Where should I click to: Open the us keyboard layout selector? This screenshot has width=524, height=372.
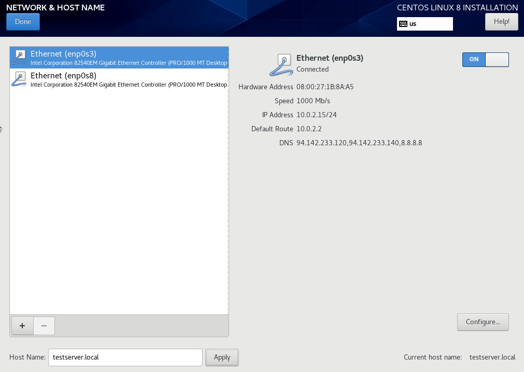[425, 24]
